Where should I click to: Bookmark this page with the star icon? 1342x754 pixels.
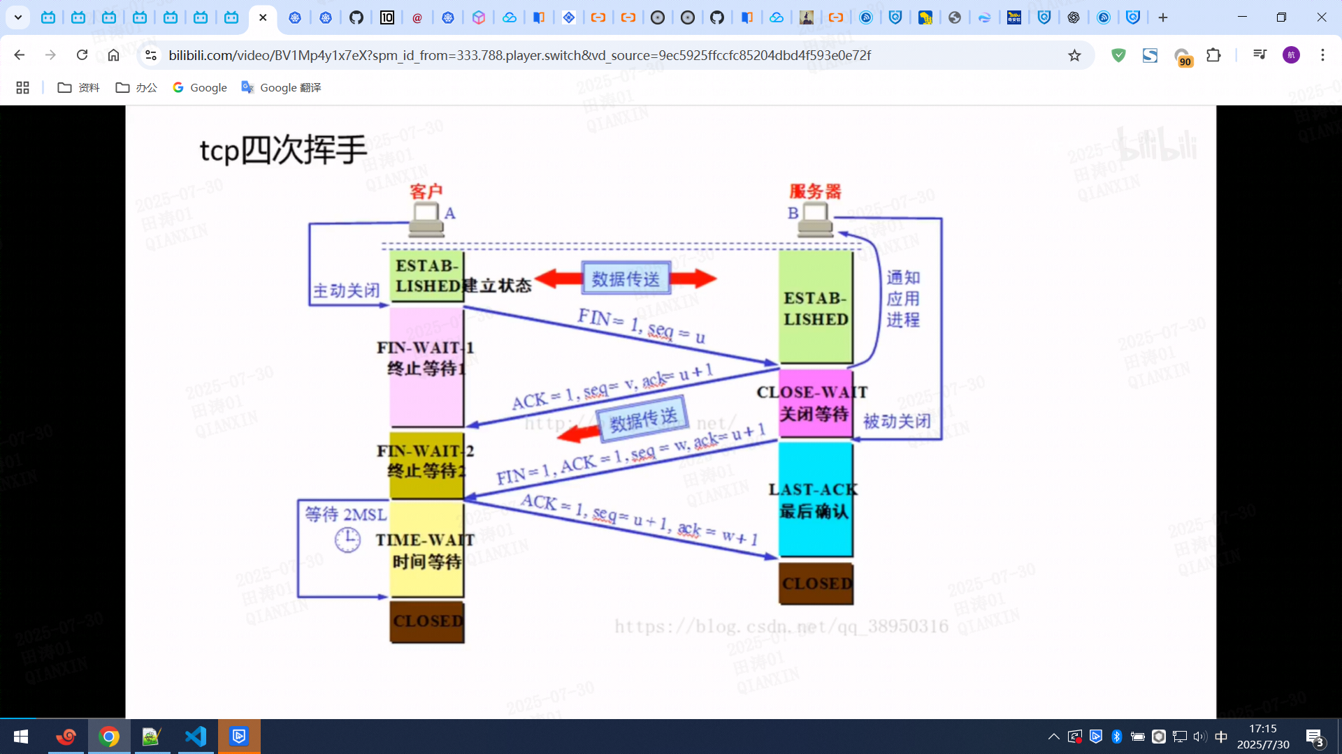1074,55
